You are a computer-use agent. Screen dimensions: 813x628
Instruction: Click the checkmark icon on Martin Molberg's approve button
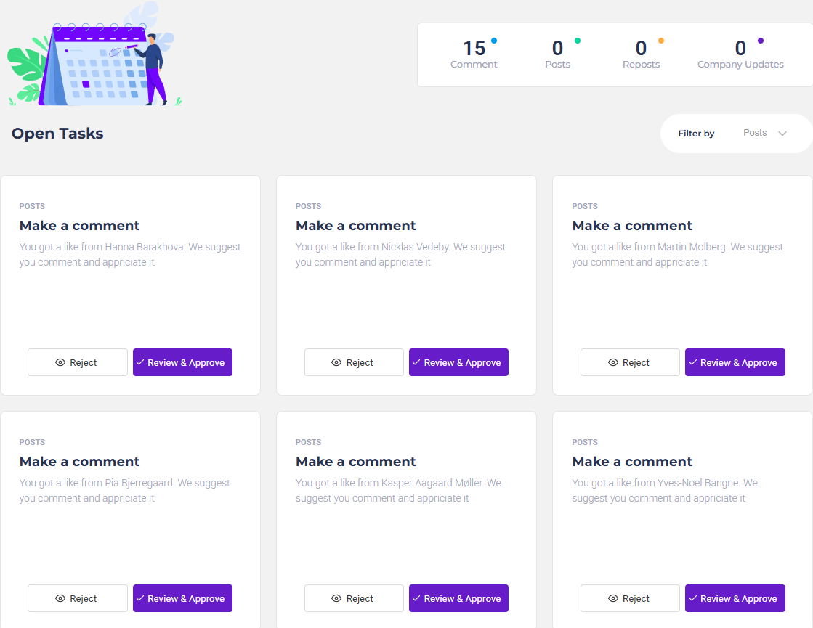692,362
